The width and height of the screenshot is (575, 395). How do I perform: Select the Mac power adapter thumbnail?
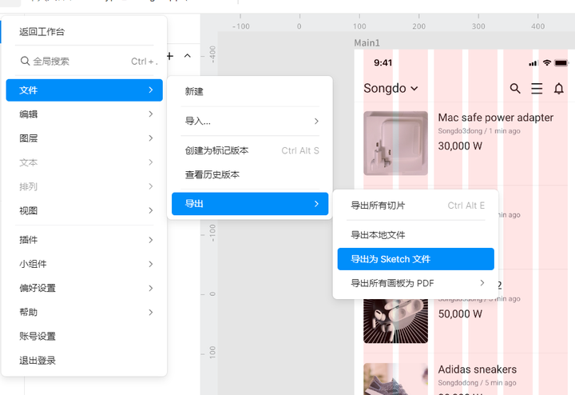pos(395,143)
